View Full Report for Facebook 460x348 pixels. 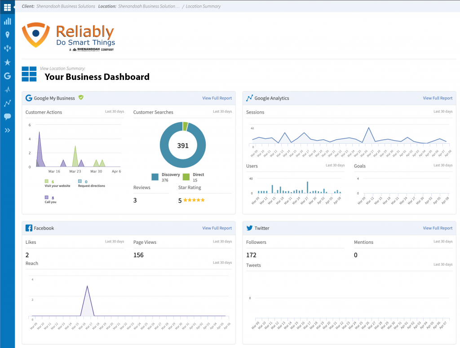tap(217, 228)
